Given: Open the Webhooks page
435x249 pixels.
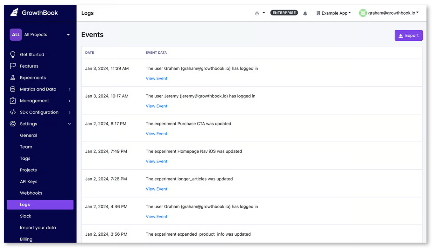Looking at the screenshot, I should click(x=31, y=193).
